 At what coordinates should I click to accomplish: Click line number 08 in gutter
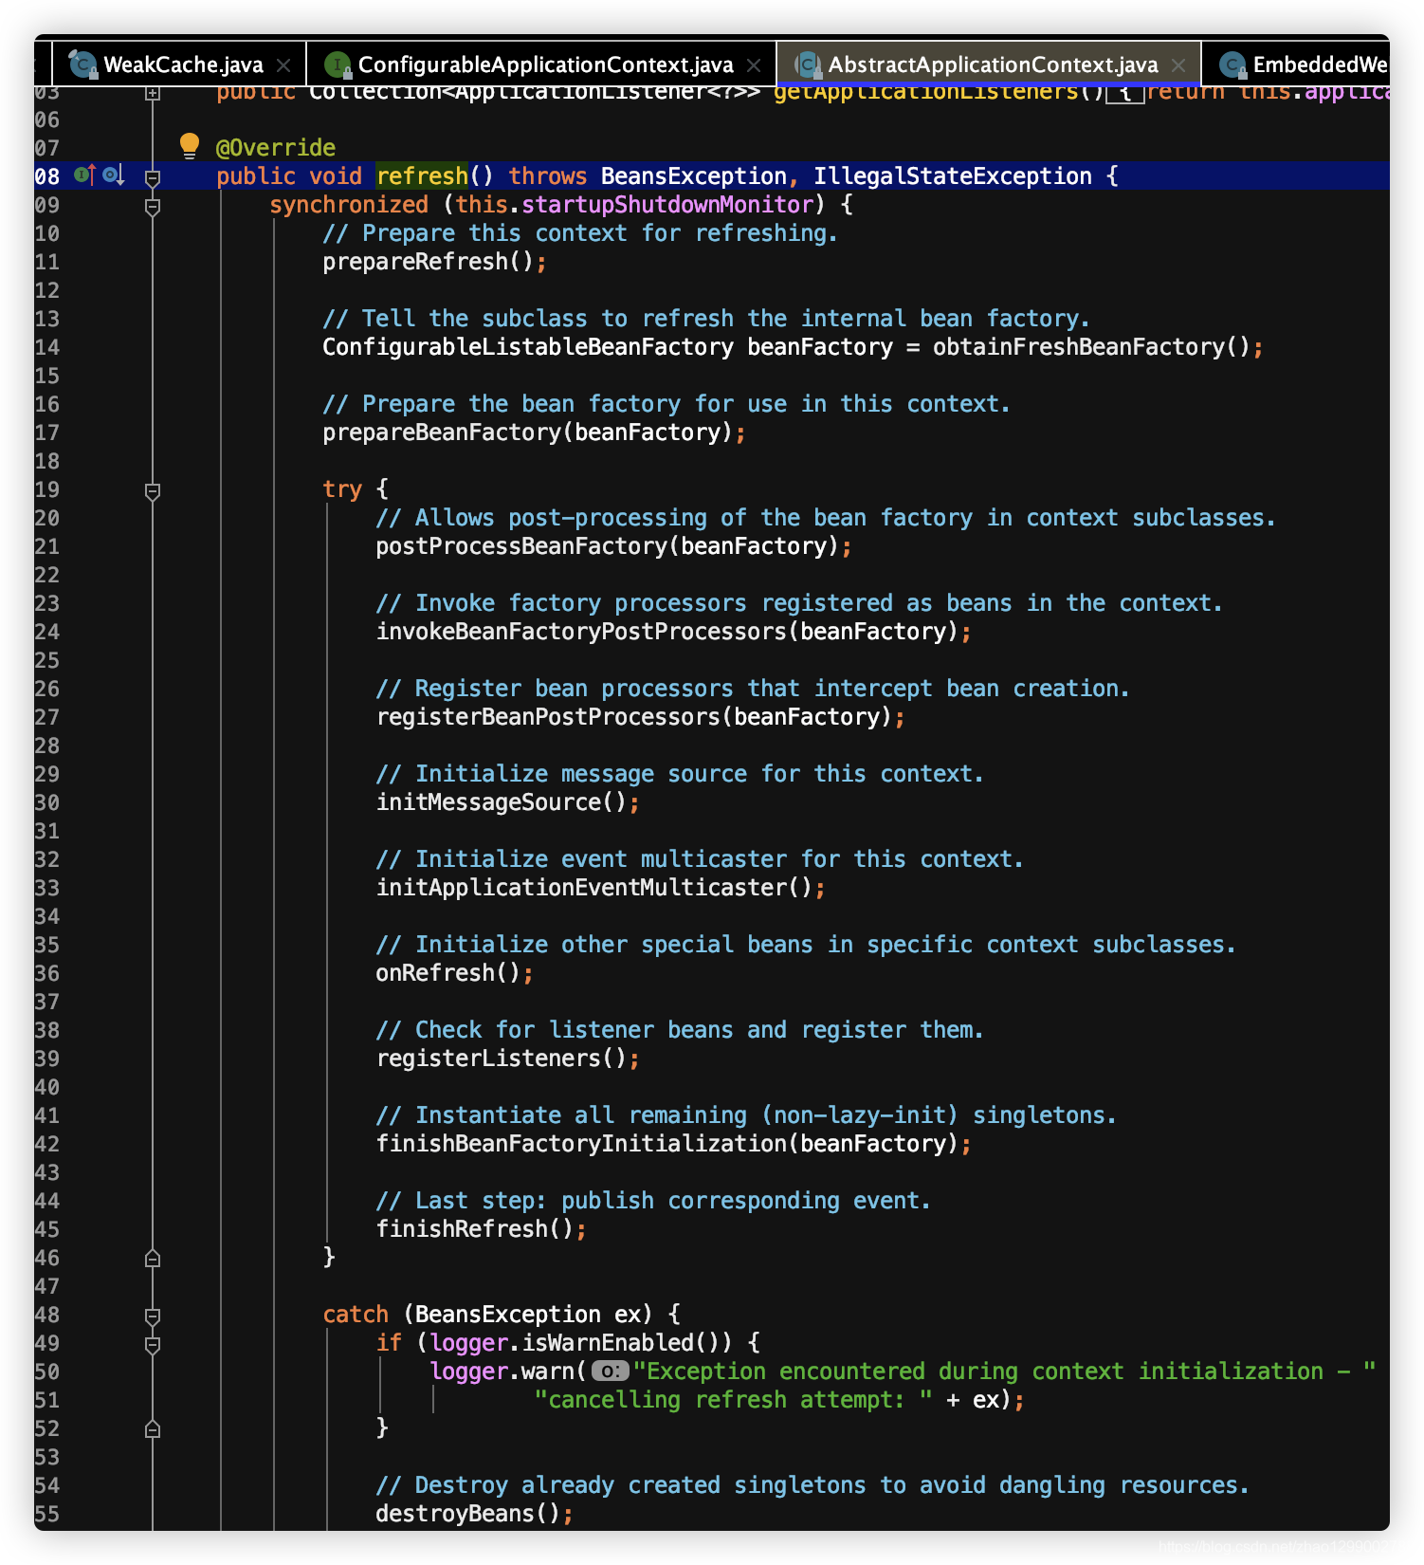click(x=47, y=176)
